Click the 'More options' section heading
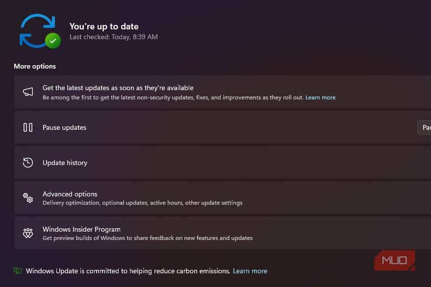Viewport: 431px width, 287px height. [x=35, y=66]
